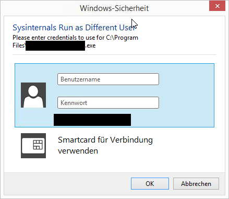
Task: Focus the Kennwort password field
Action: 108,103
